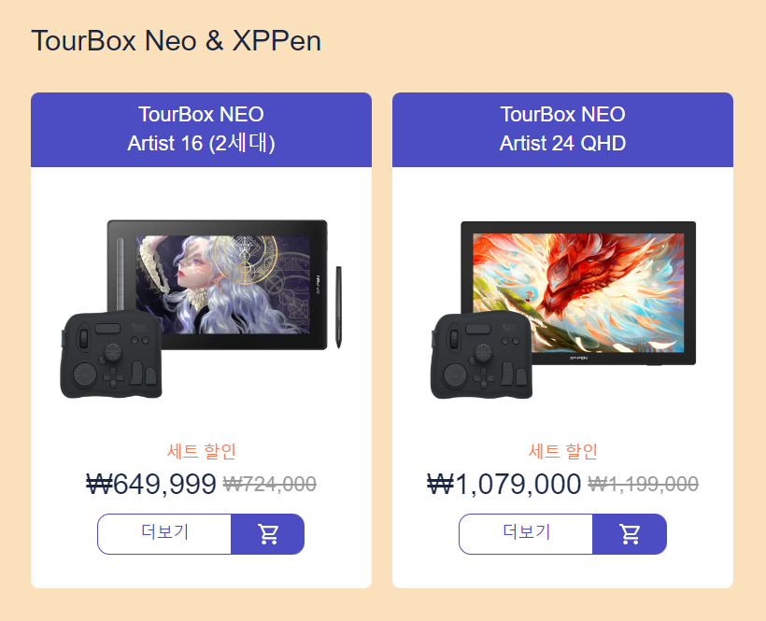This screenshot has height=621, width=766.
Task: Click the TourBox controller in left card
Action: point(111,354)
